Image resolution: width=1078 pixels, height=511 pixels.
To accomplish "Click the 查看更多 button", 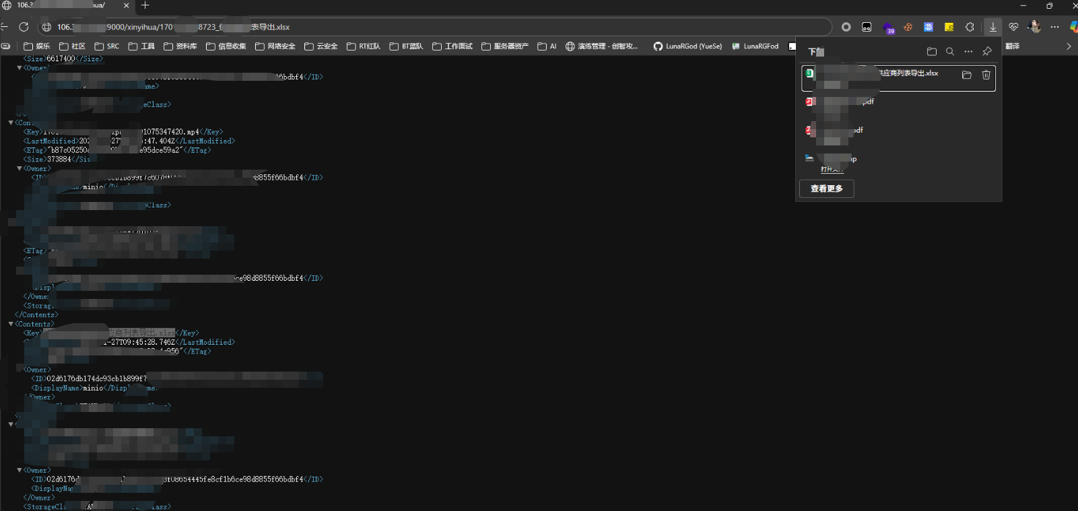I will 827,189.
